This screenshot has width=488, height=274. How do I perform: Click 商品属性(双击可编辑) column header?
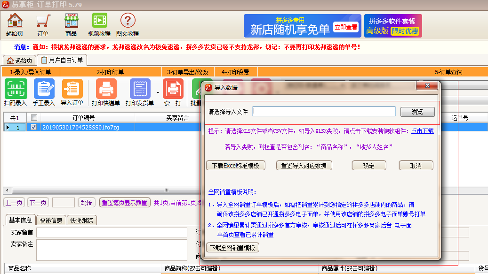point(397,268)
